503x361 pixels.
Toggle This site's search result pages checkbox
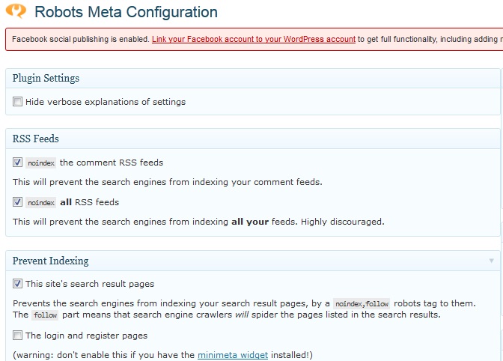tap(17, 284)
